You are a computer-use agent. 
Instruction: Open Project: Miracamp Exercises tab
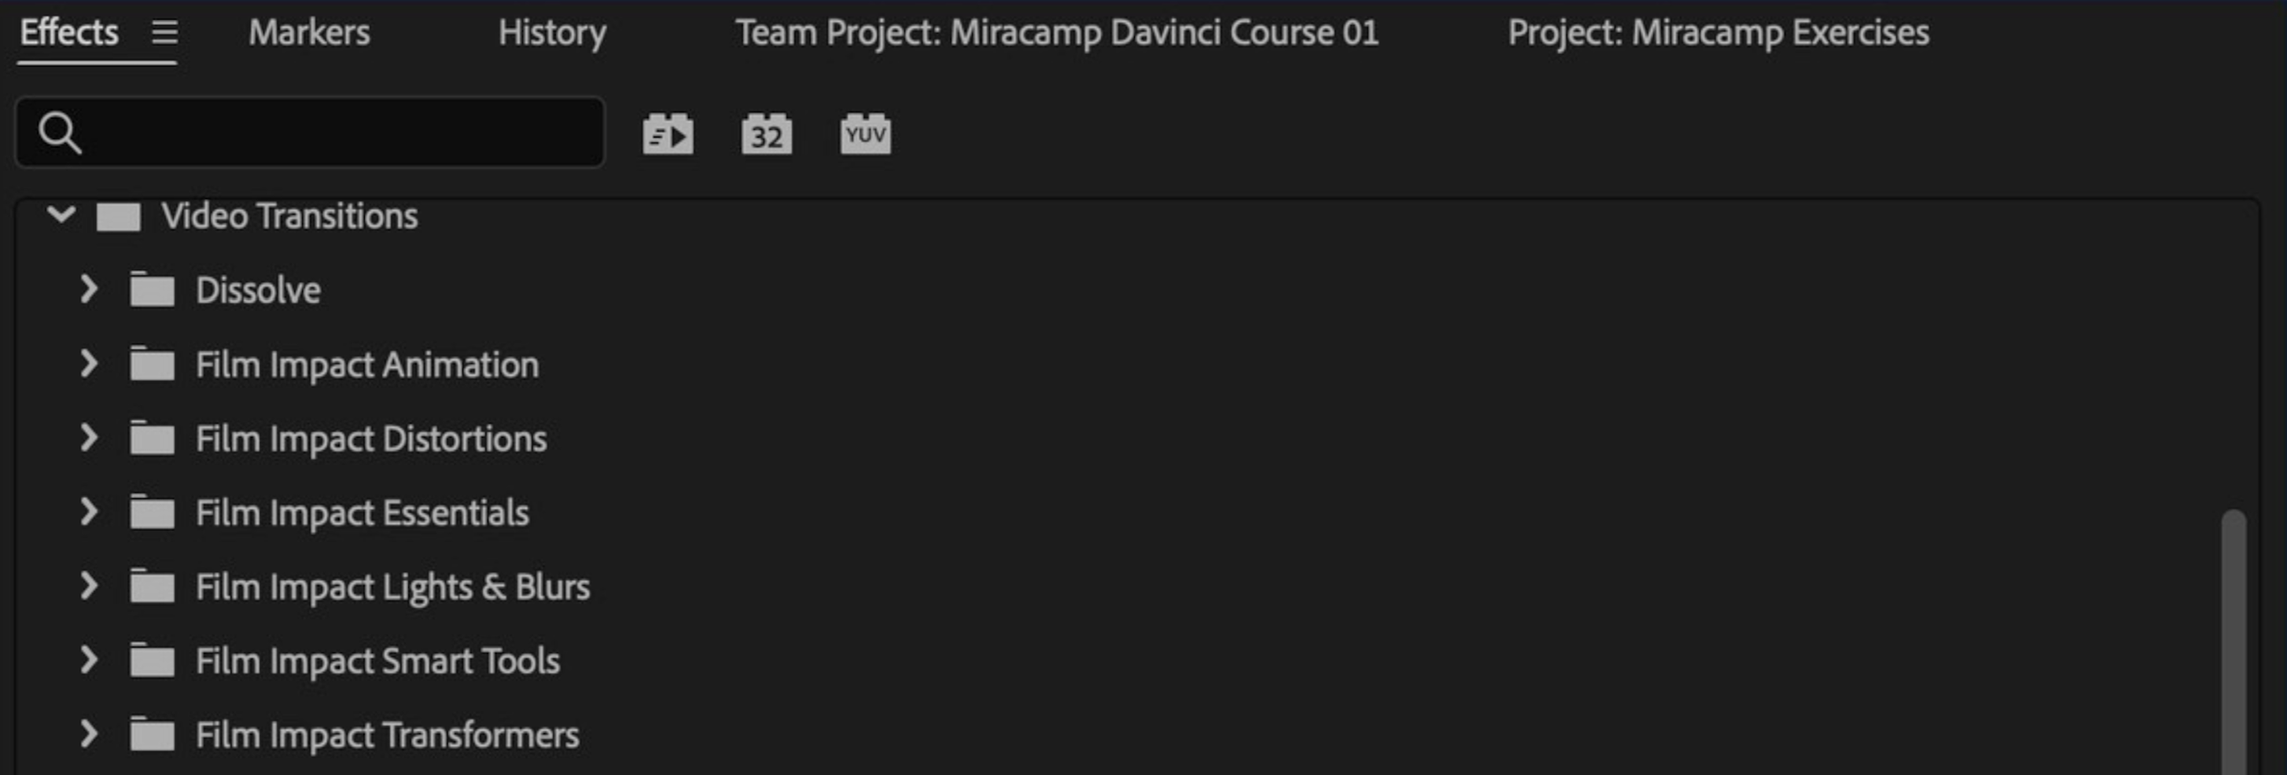click(x=1718, y=33)
